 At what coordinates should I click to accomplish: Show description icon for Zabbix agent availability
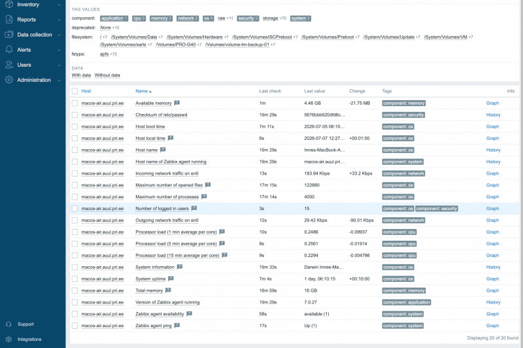189,313
